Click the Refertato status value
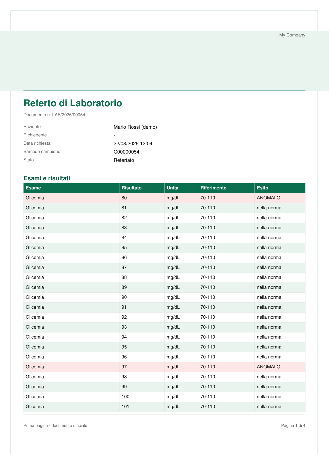Screen dimensions: 329x465 124,160
